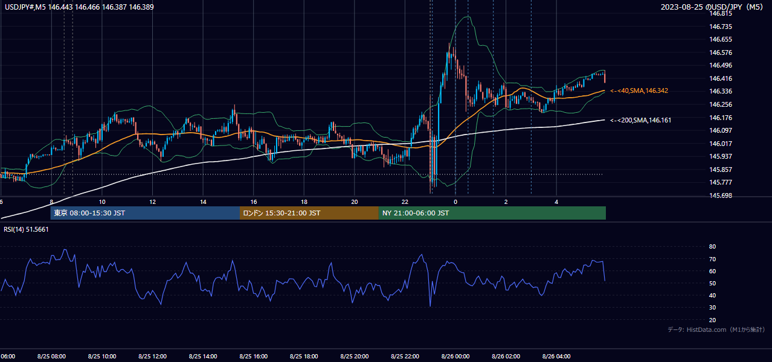Click the RSI 40 level label
The width and height of the screenshot is (772, 362).
click(x=712, y=296)
